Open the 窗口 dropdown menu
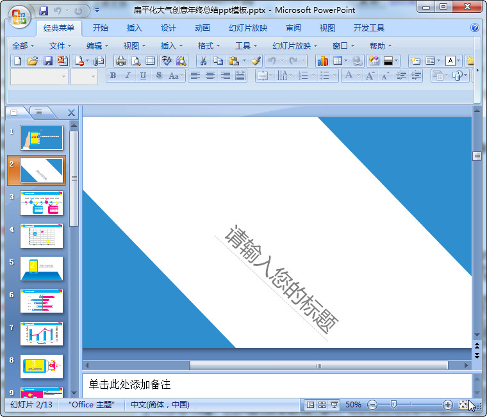This screenshot has width=487, height=417. pos(343,46)
